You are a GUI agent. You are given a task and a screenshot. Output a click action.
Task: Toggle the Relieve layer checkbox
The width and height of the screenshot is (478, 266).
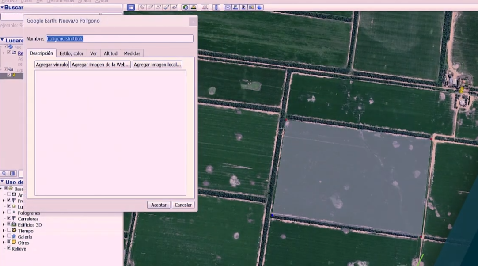[x=9, y=248]
